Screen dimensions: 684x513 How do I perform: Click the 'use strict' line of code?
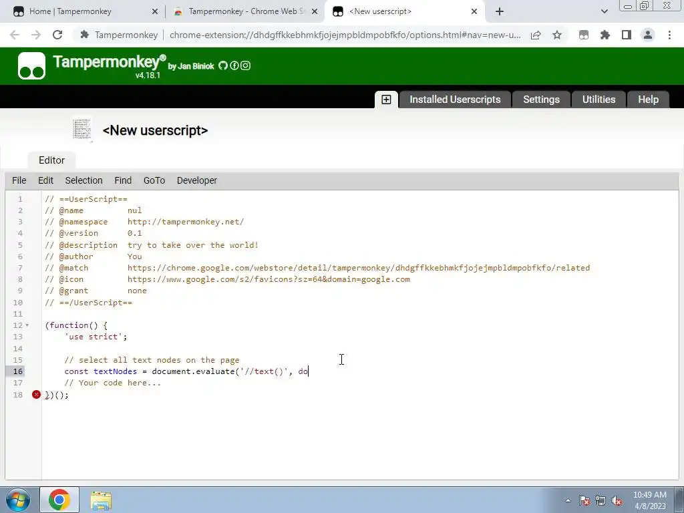(x=96, y=337)
